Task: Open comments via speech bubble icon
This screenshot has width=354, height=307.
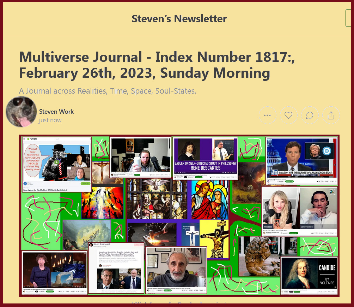Action: (310, 116)
